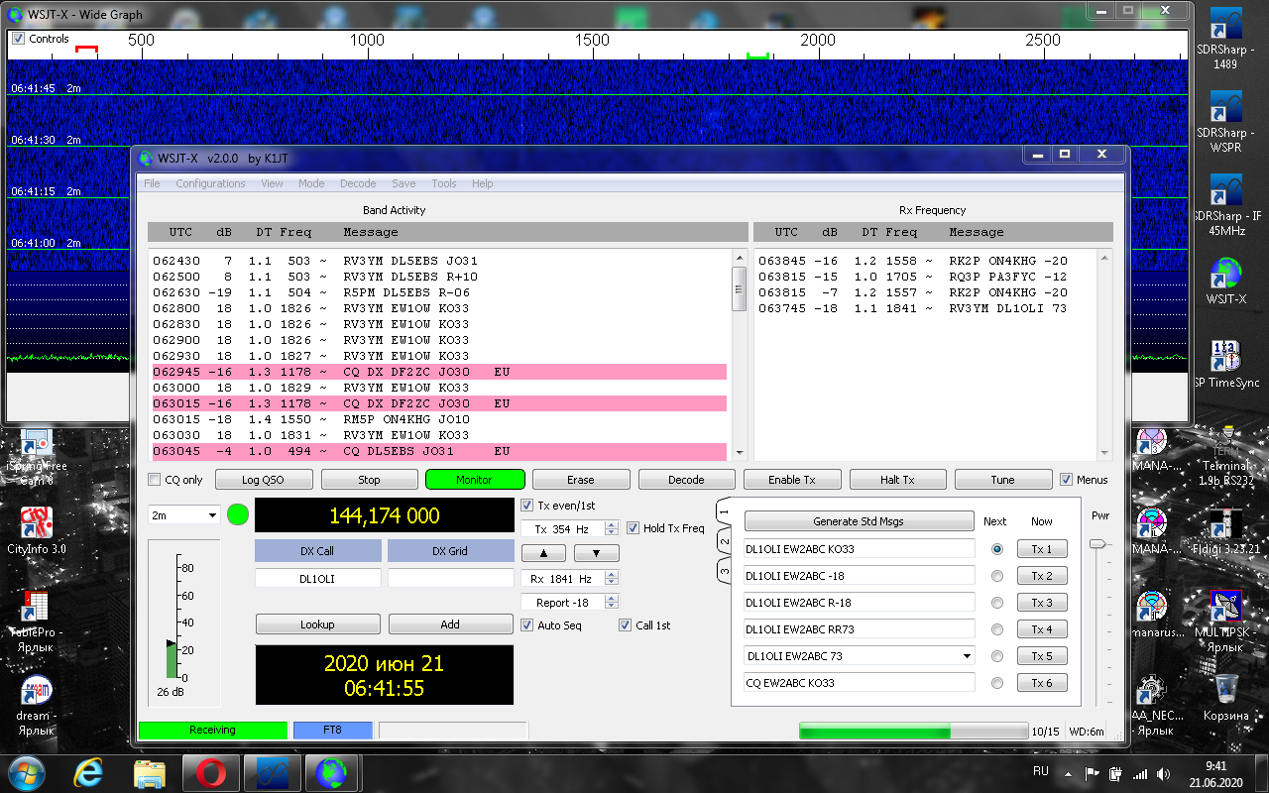Toggle the CQ only checkbox
Viewport: 1269px width, 793px height.
[155, 480]
